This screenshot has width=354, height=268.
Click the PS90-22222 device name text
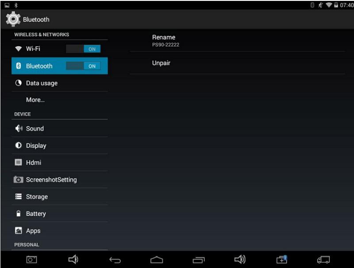(165, 45)
